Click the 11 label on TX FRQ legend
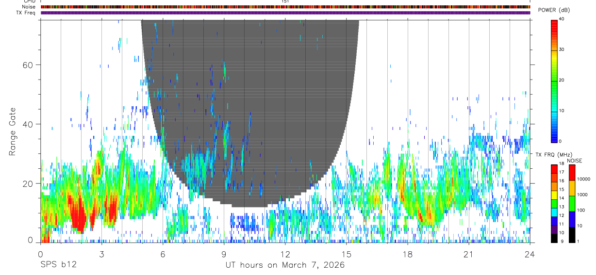 point(562,224)
